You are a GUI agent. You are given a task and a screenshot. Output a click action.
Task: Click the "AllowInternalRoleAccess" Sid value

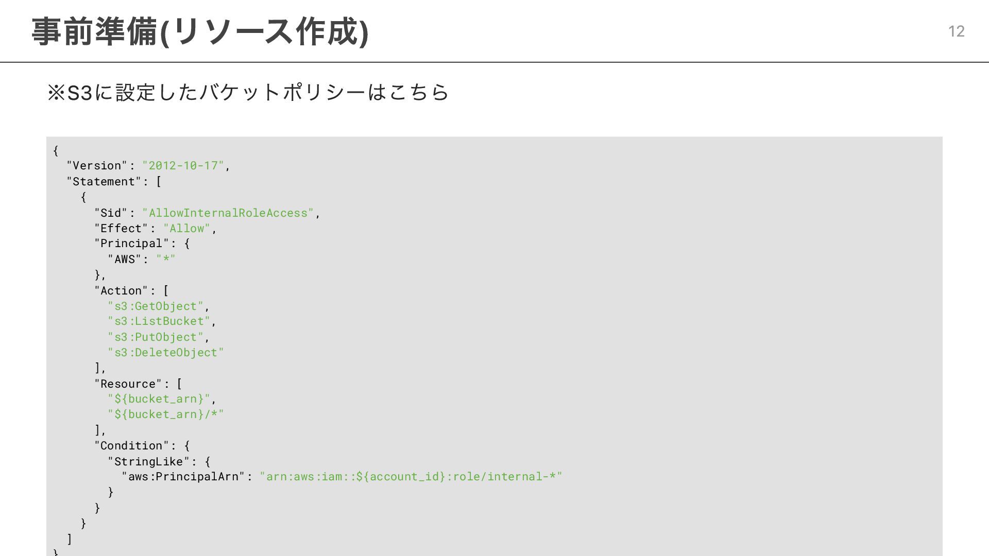tap(228, 213)
